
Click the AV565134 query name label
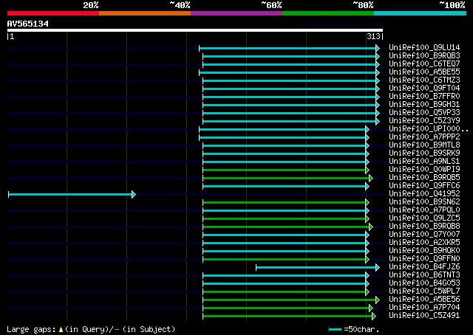pyautogui.click(x=28, y=24)
